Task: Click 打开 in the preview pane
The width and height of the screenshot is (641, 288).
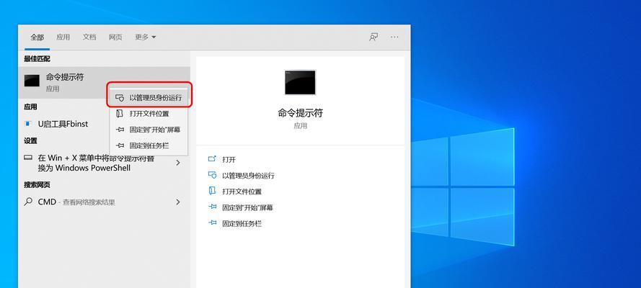Action: point(229,160)
